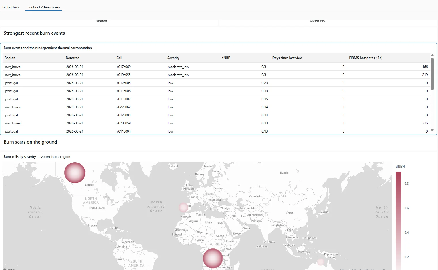This screenshot has height=270, width=438.
Task: Click the faint burn bubble near Papua New Guinea
Action: 321,262
